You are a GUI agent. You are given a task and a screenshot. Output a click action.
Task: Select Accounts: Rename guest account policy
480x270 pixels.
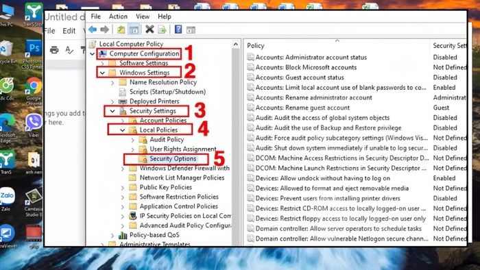pyautogui.click(x=302, y=108)
